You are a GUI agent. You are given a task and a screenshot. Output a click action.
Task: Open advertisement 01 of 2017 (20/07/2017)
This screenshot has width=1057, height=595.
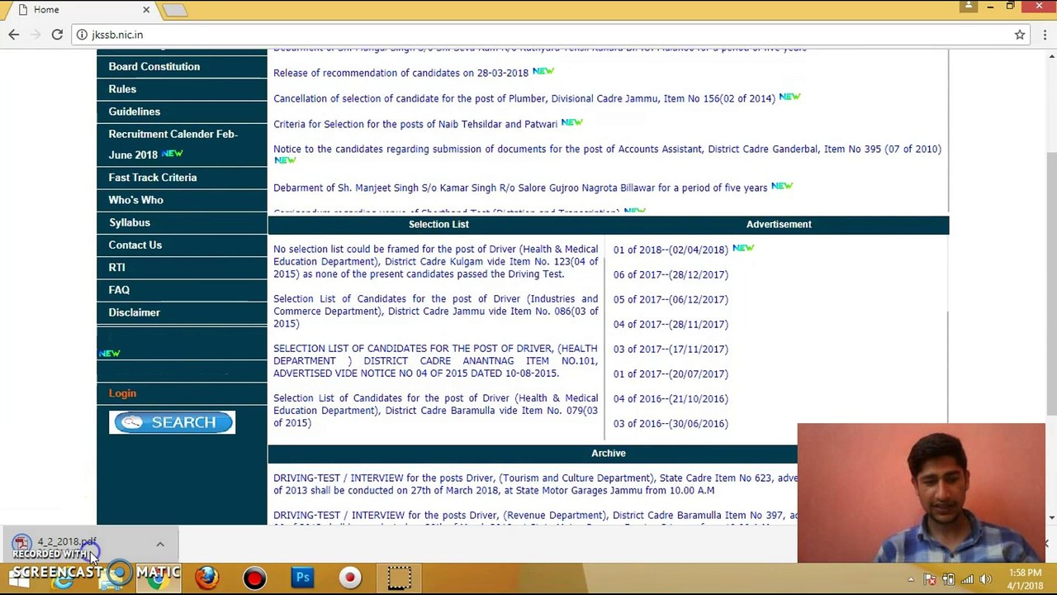tap(671, 374)
